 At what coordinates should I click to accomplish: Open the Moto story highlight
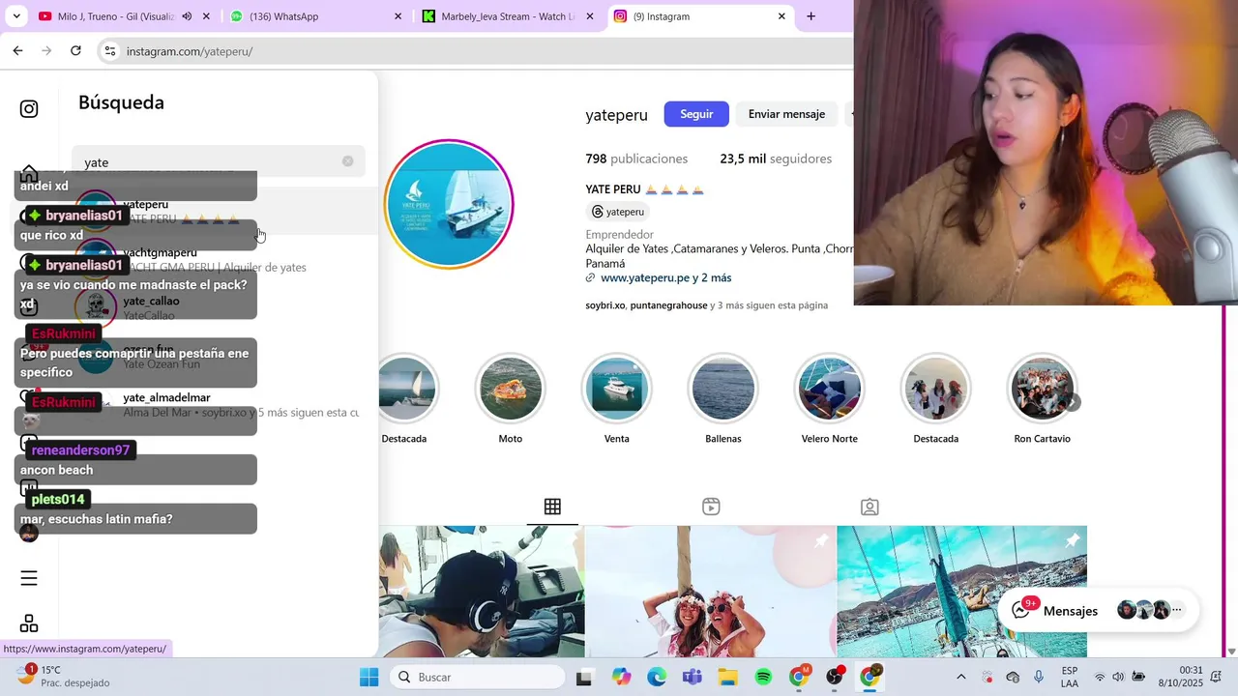[x=511, y=389]
